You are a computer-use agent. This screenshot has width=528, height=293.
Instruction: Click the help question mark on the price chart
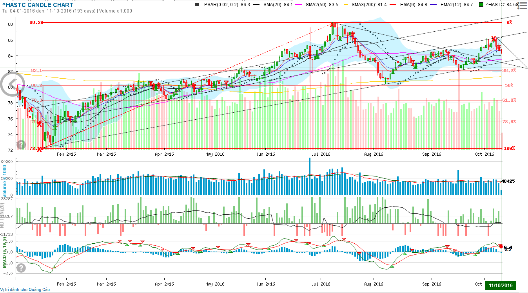(21, 144)
